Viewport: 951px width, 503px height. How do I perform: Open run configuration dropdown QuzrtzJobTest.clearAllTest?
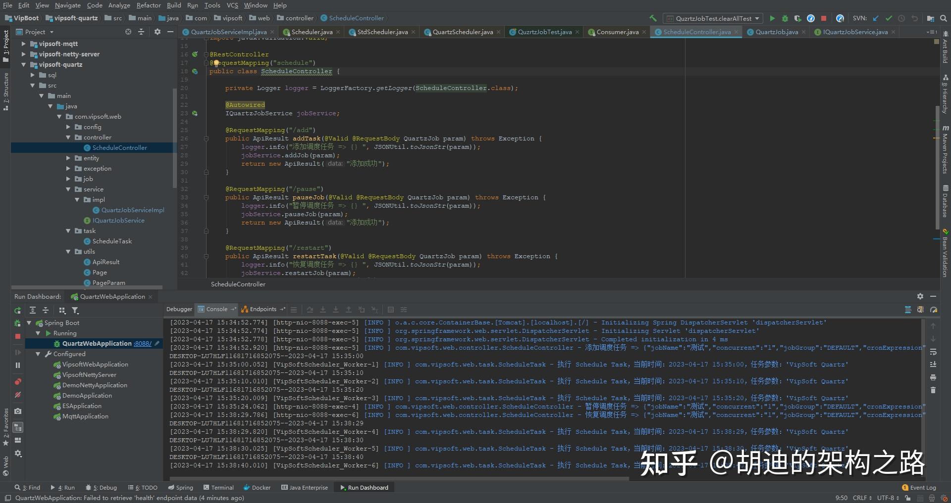point(714,18)
